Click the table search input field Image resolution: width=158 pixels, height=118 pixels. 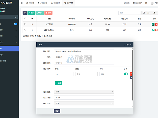coord(129,13)
